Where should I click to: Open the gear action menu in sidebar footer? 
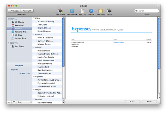(x=19, y=102)
